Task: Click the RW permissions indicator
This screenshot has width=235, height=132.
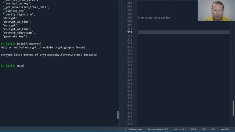Action: pos(213,129)
